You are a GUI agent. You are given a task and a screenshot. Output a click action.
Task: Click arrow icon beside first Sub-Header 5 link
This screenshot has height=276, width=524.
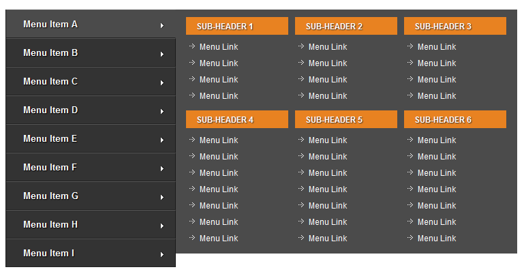(x=301, y=140)
